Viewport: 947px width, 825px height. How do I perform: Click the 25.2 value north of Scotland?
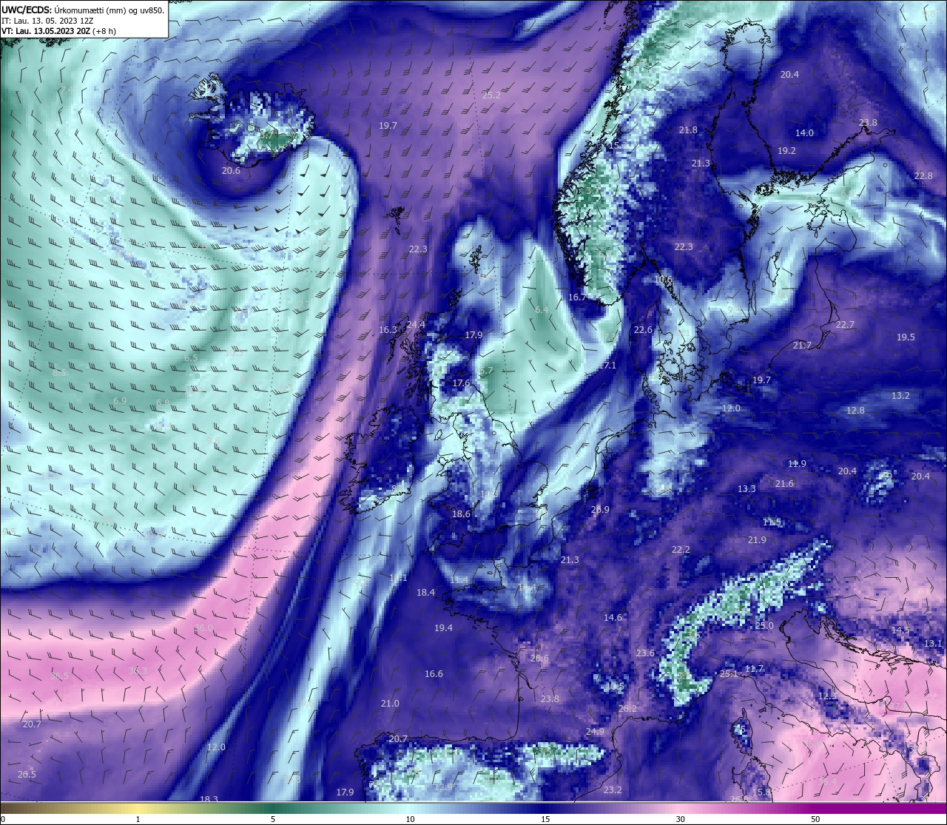pos(491,95)
